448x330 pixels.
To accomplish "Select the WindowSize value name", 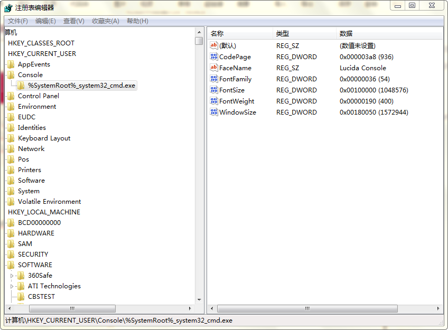I will [x=238, y=112].
